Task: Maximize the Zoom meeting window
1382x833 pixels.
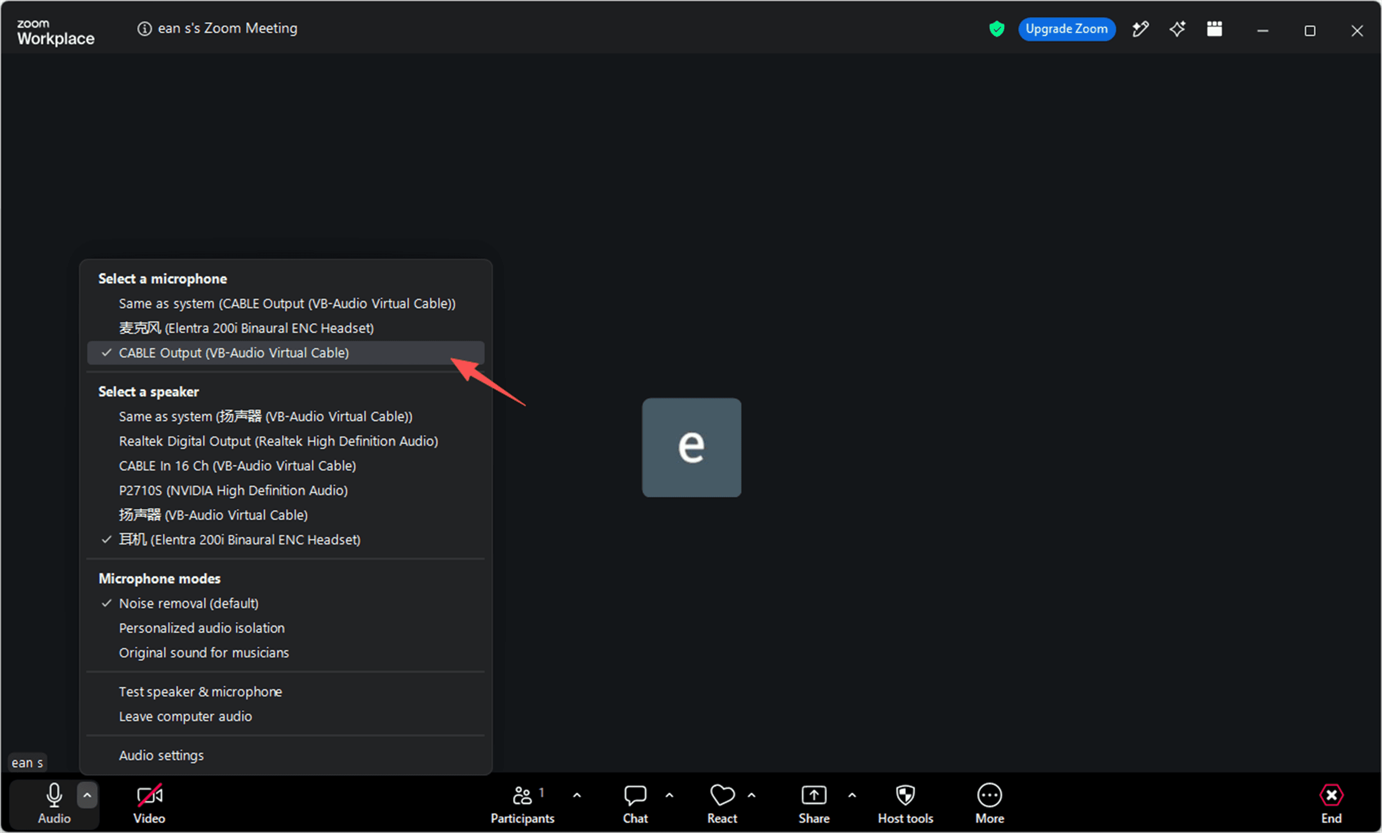Action: 1310,31
